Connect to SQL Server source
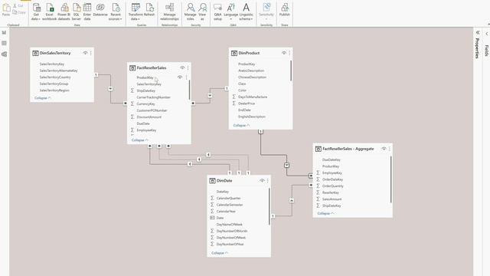Image resolution: width=490 pixels, height=276 pixels. (77, 12)
